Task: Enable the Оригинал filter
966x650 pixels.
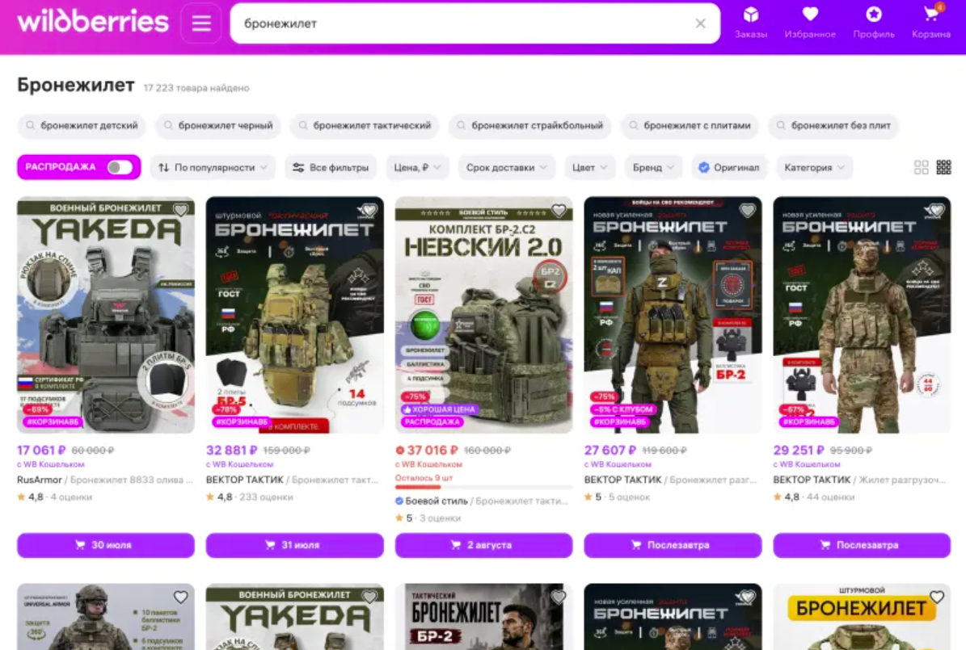Action: coord(729,167)
